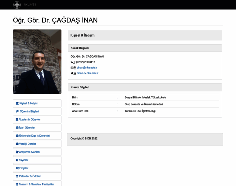This screenshot has height=186, width=236.
Task: Click the NKUAVES flower logo icon
Action: tap(17, 5)
